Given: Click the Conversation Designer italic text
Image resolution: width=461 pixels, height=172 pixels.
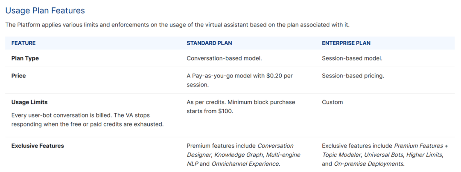Looking at the screenshot, I should (x=240, y=150).
